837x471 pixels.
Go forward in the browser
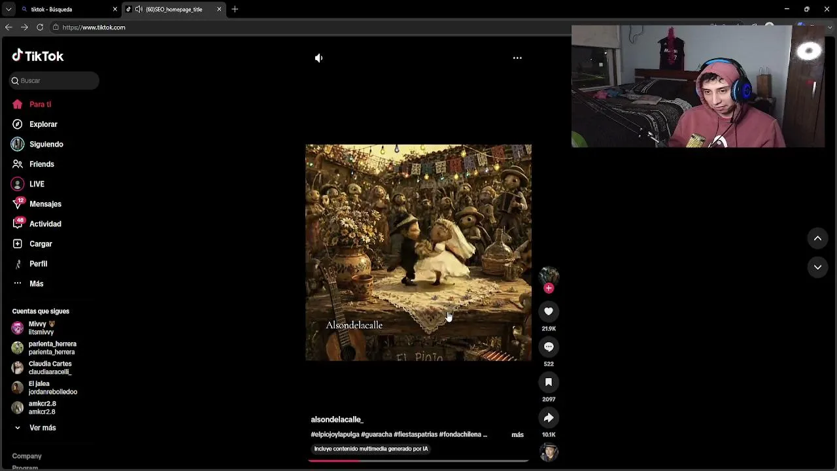point(24,27)
